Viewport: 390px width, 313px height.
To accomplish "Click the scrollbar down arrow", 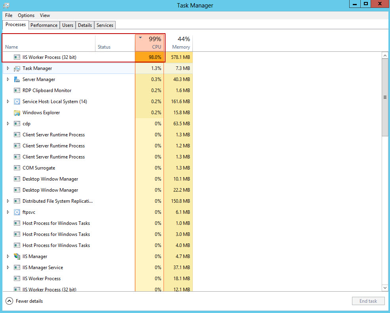I will coord(384,288).
